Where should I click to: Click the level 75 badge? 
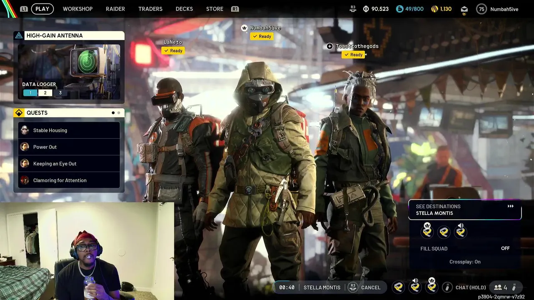click(481, 9)
